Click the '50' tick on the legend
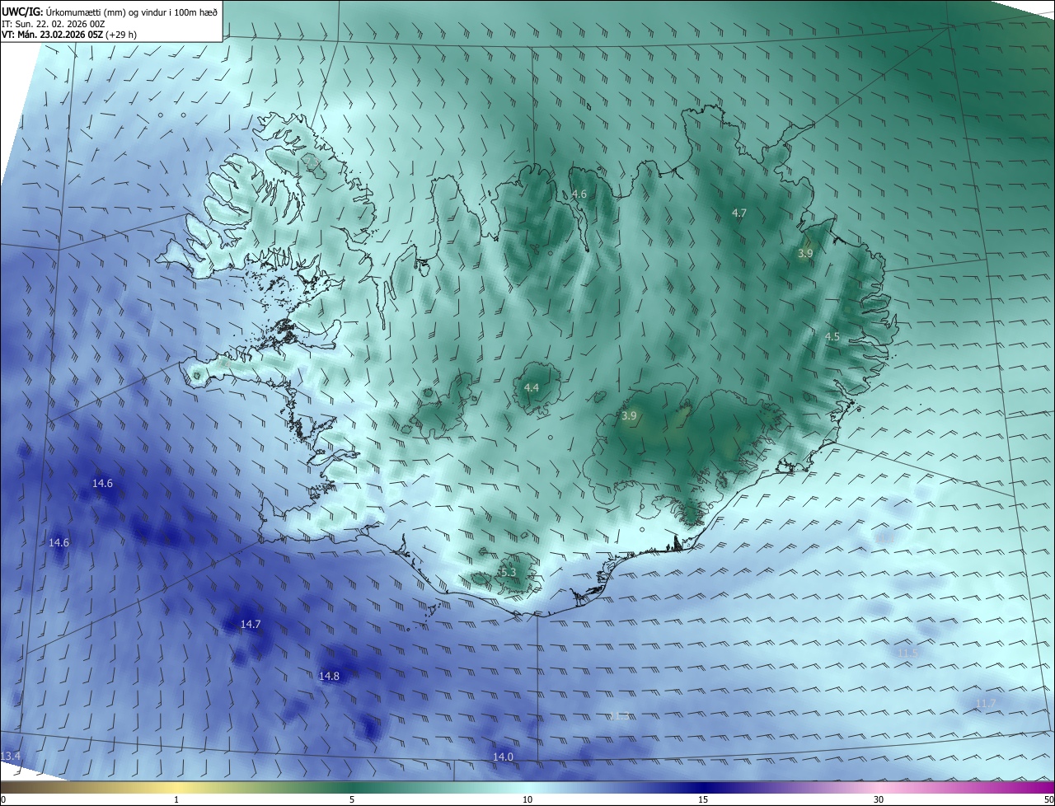 click(x=1048, y=800)
